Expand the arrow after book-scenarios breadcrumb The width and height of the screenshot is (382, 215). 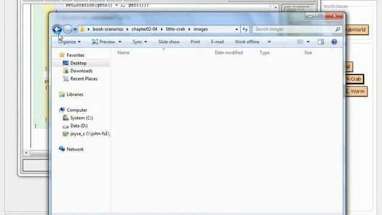click(x=127, y=29)
